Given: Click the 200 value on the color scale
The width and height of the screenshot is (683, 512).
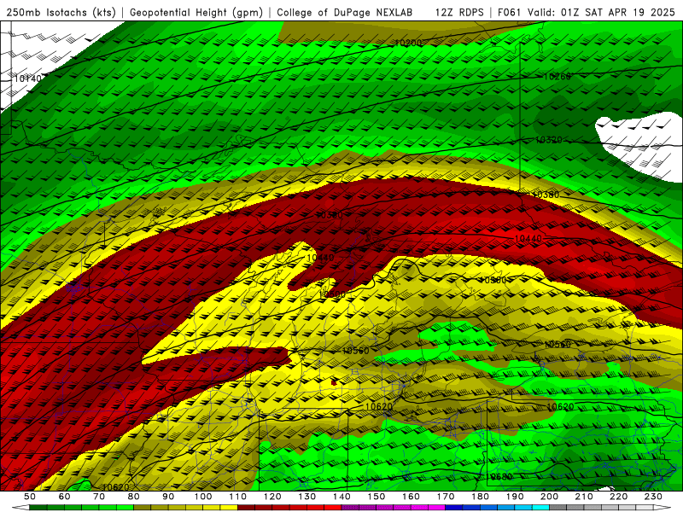Looking at the screenshot, I should pyautogui.click(x=549, y=497).
